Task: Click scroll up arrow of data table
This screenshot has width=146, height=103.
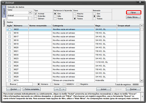Action: click(x=142, y=26)
